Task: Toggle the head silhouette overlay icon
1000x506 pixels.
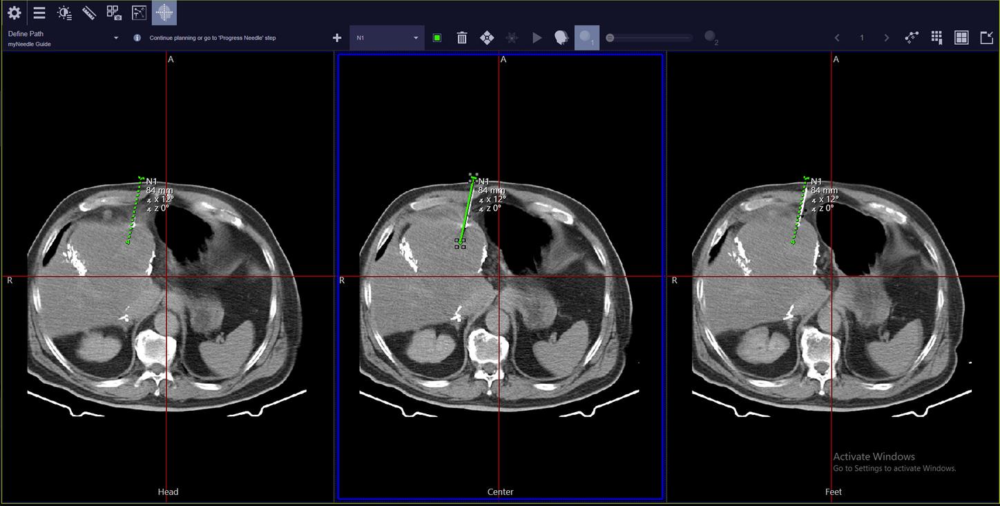Action: (561, 38)
